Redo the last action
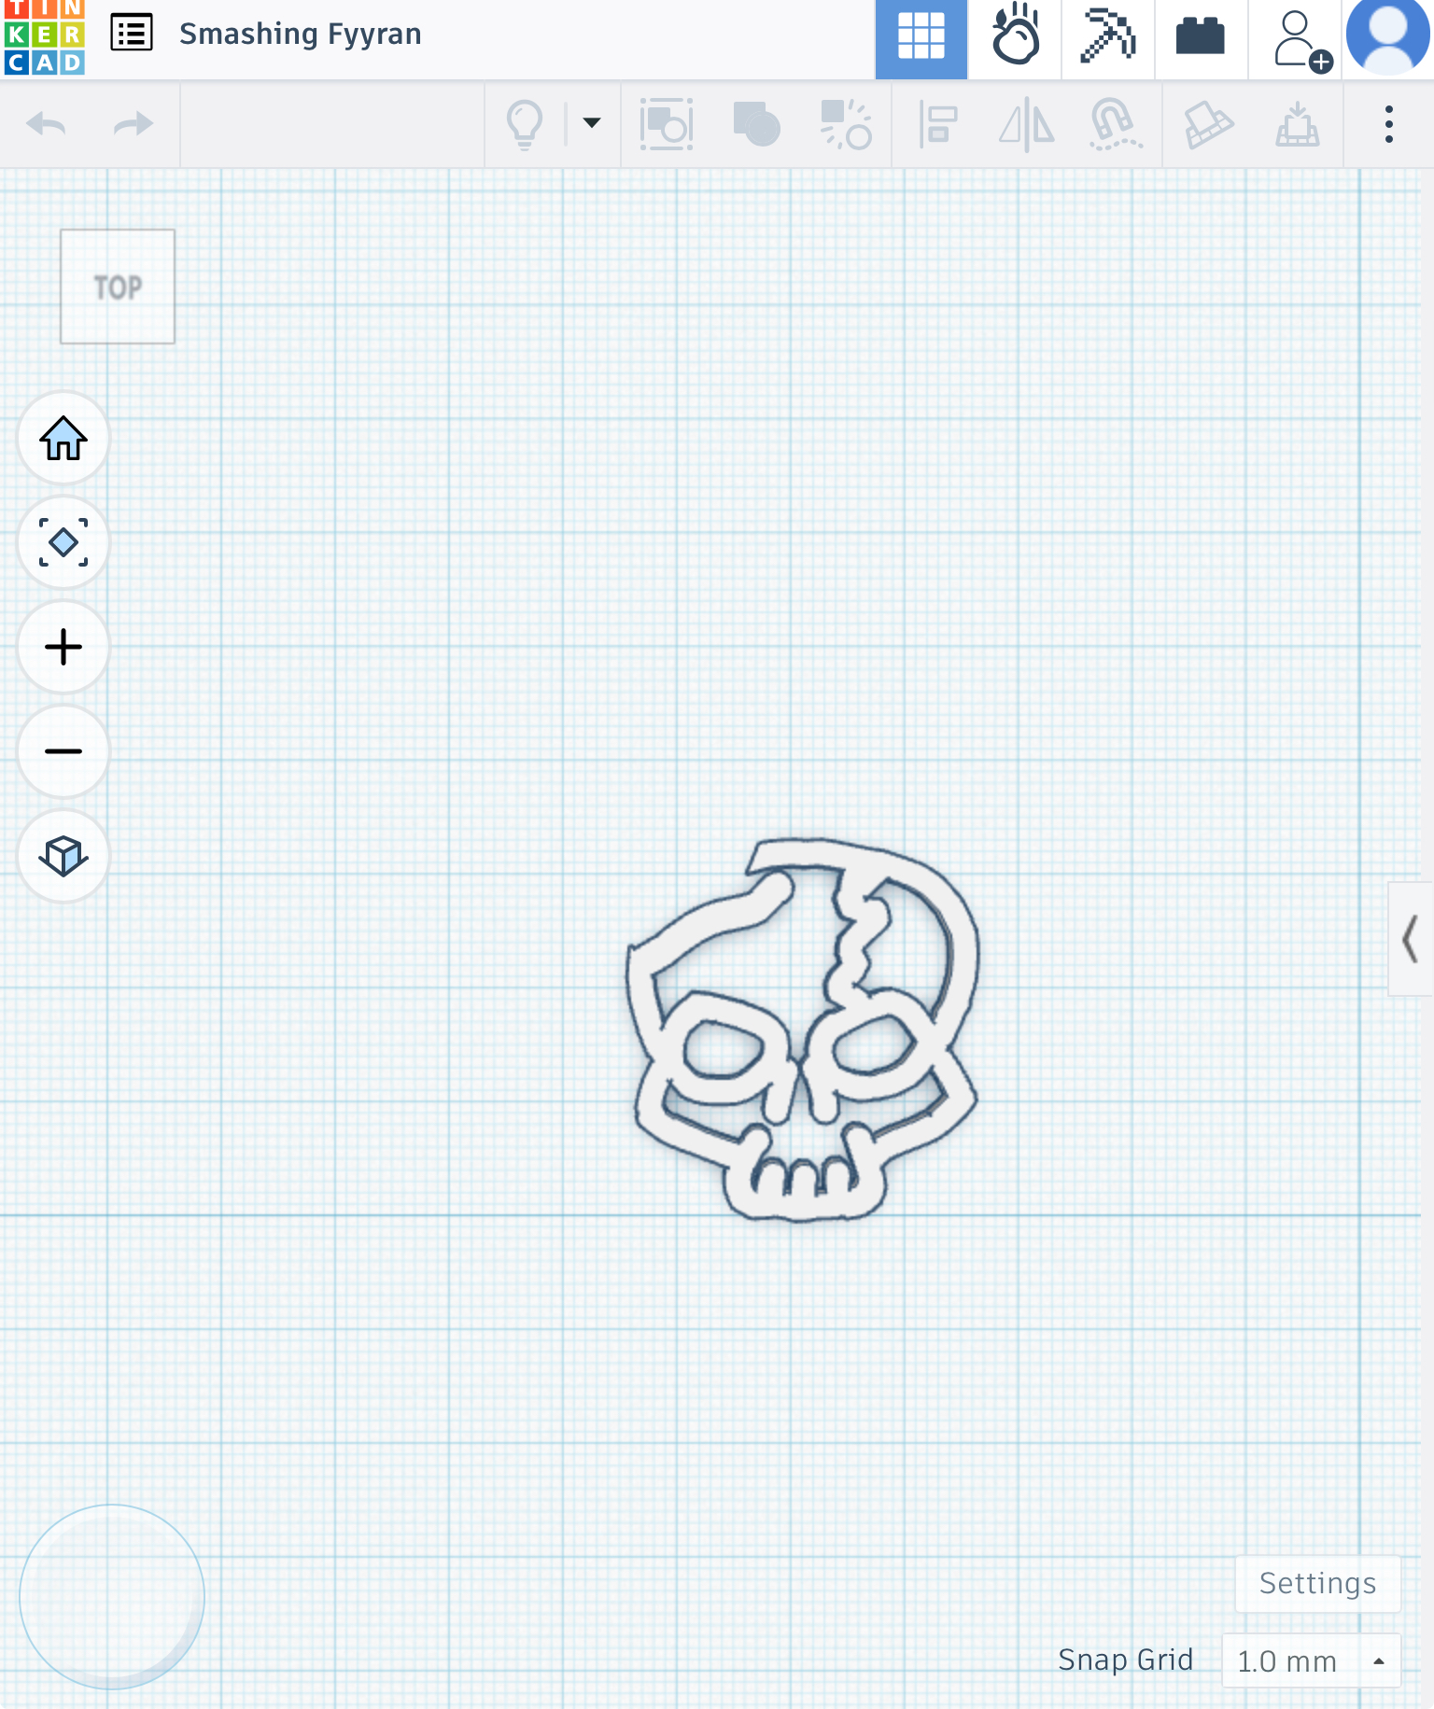1434x1709 pixels. click(x=133, y=124)
